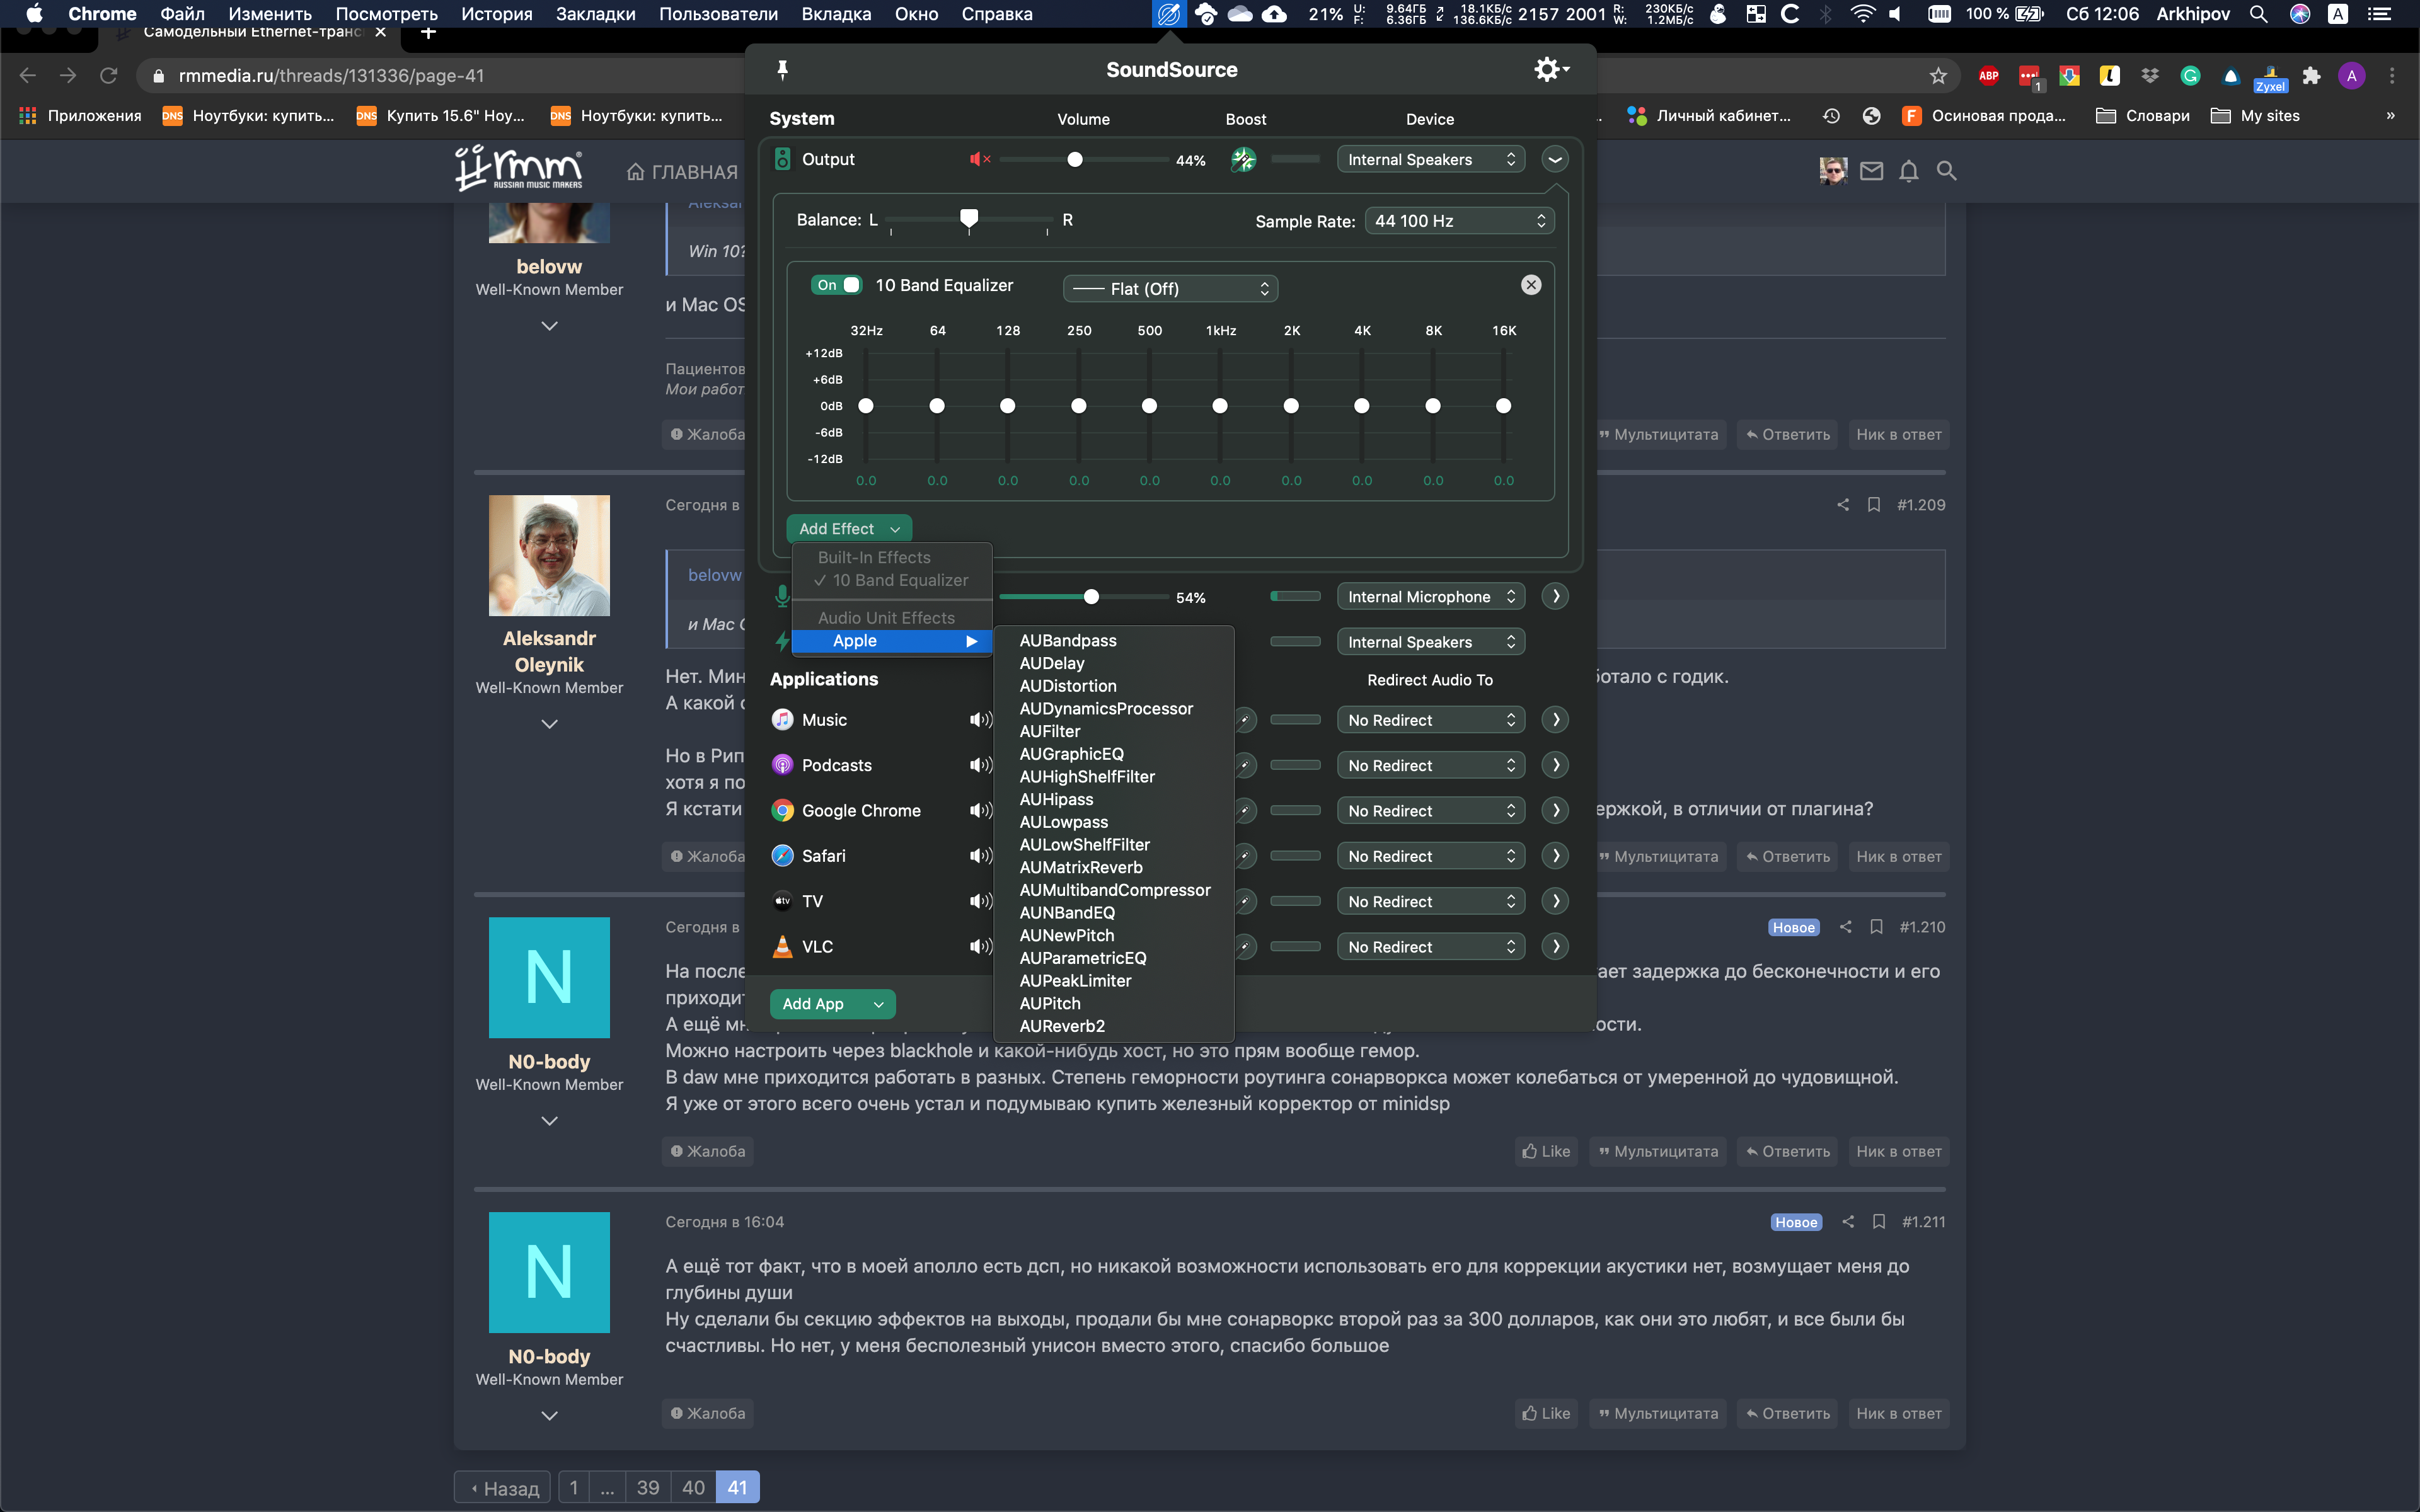Go to forum page 40

click(x=693, y=1487)
